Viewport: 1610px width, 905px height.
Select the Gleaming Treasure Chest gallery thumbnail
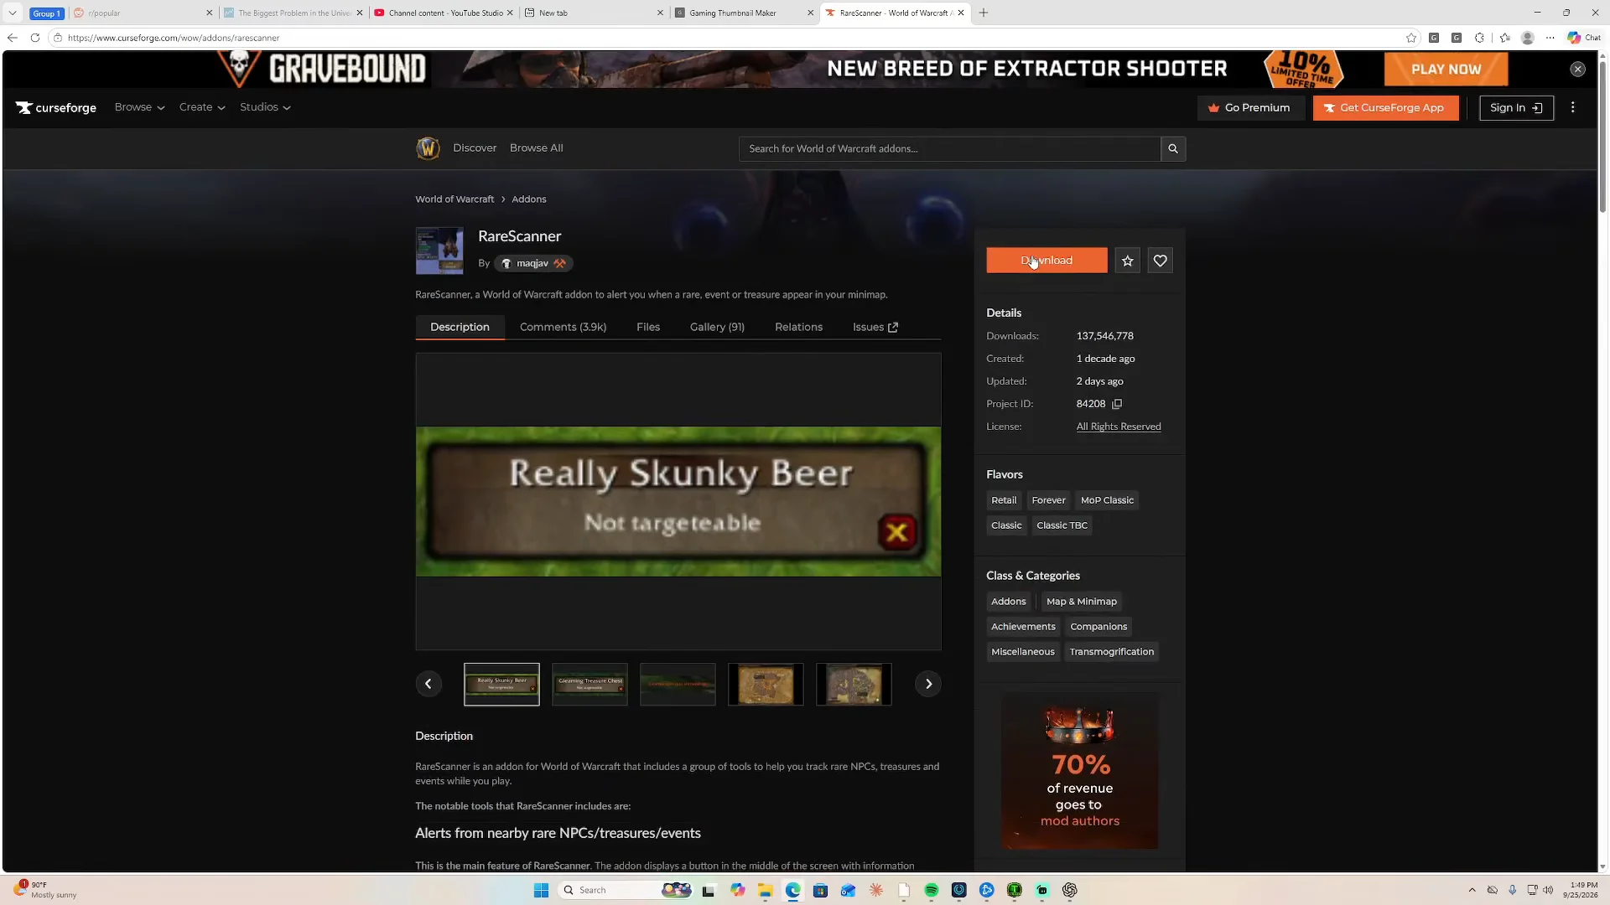pyautogui.click(x=589, y=684)
